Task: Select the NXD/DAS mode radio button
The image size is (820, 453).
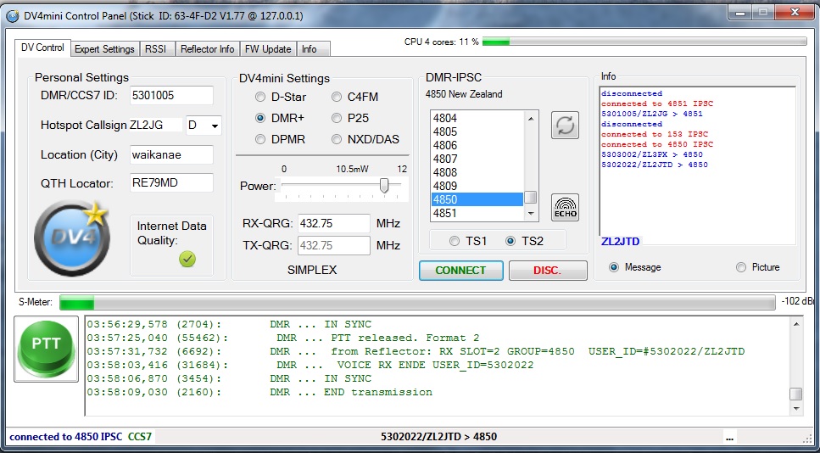Action: (x=337, y=139)
